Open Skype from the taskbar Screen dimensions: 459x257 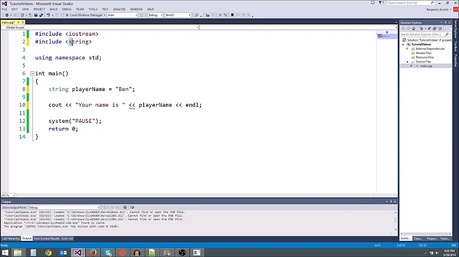[x=108, y=253]
